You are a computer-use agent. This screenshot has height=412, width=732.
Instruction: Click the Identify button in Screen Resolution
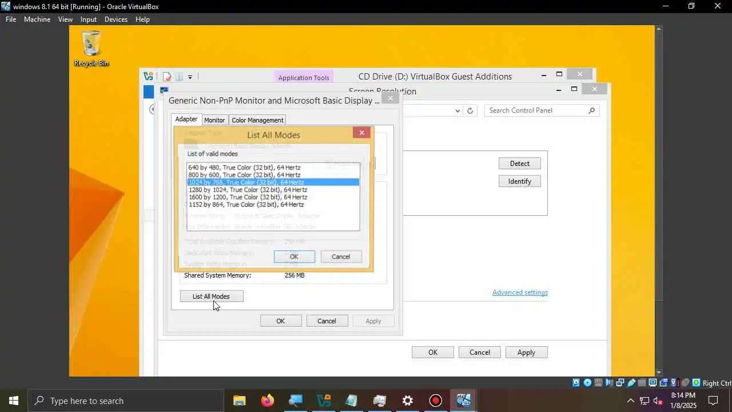point(520,181)
